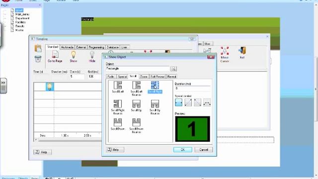This screenshot has height=179, width=318.
Task: Click the 2.00 s mark on timeline ruler
Action: 87,135
